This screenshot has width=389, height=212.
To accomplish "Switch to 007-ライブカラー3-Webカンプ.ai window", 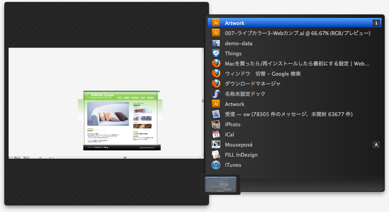I will tap(294, 33).
